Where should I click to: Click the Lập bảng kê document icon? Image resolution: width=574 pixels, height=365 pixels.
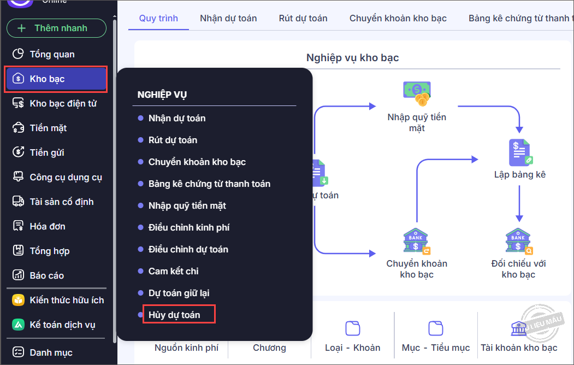pyautogui.click(x=520, y=152)
